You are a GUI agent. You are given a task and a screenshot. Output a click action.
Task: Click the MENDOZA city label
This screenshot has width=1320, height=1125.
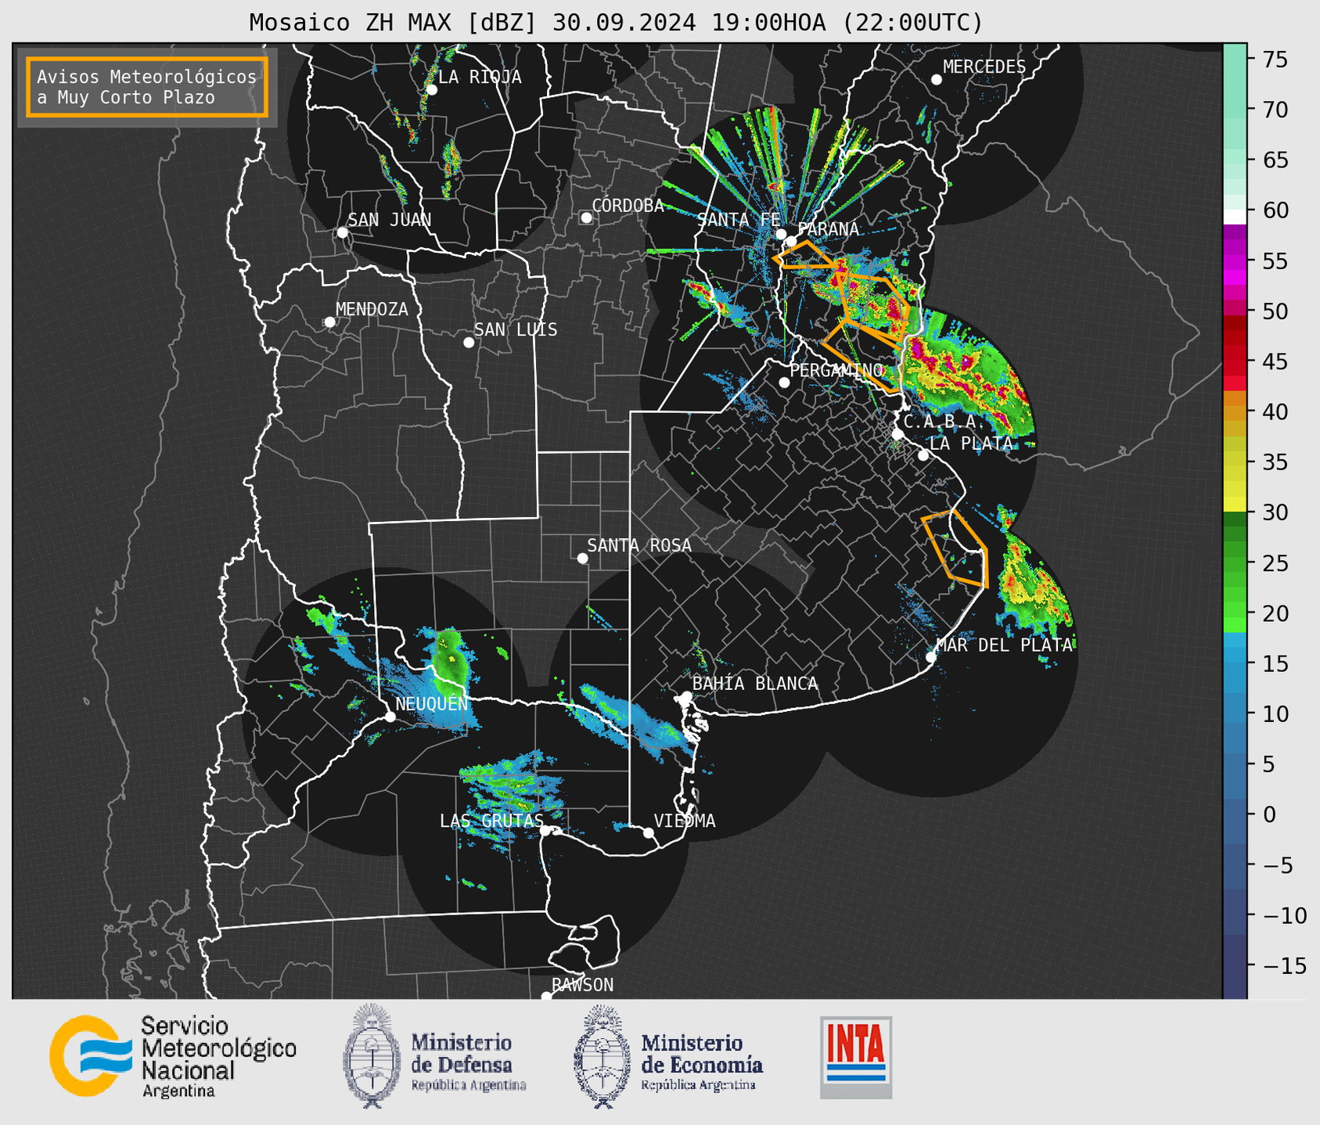(x=372, y=309)
